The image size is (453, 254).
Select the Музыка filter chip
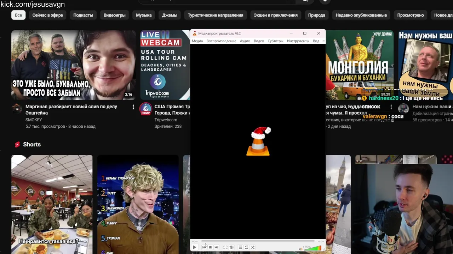click(144, 15)
